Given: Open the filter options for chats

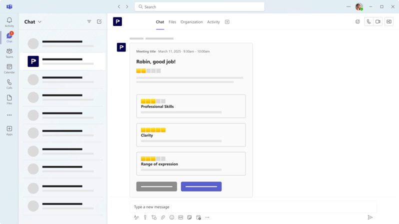Looking at the screenshot, I should coord(89,21).
